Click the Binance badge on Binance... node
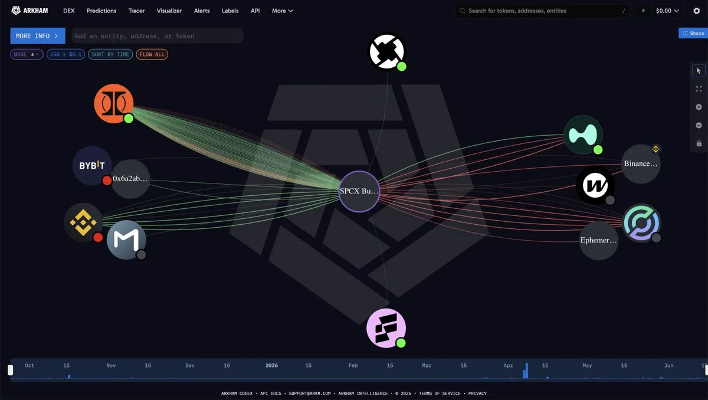 (655, 149)
